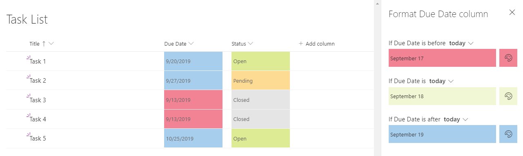Open the 'is today' condition dropdown
523x156 pixels.
click(441, 81)
